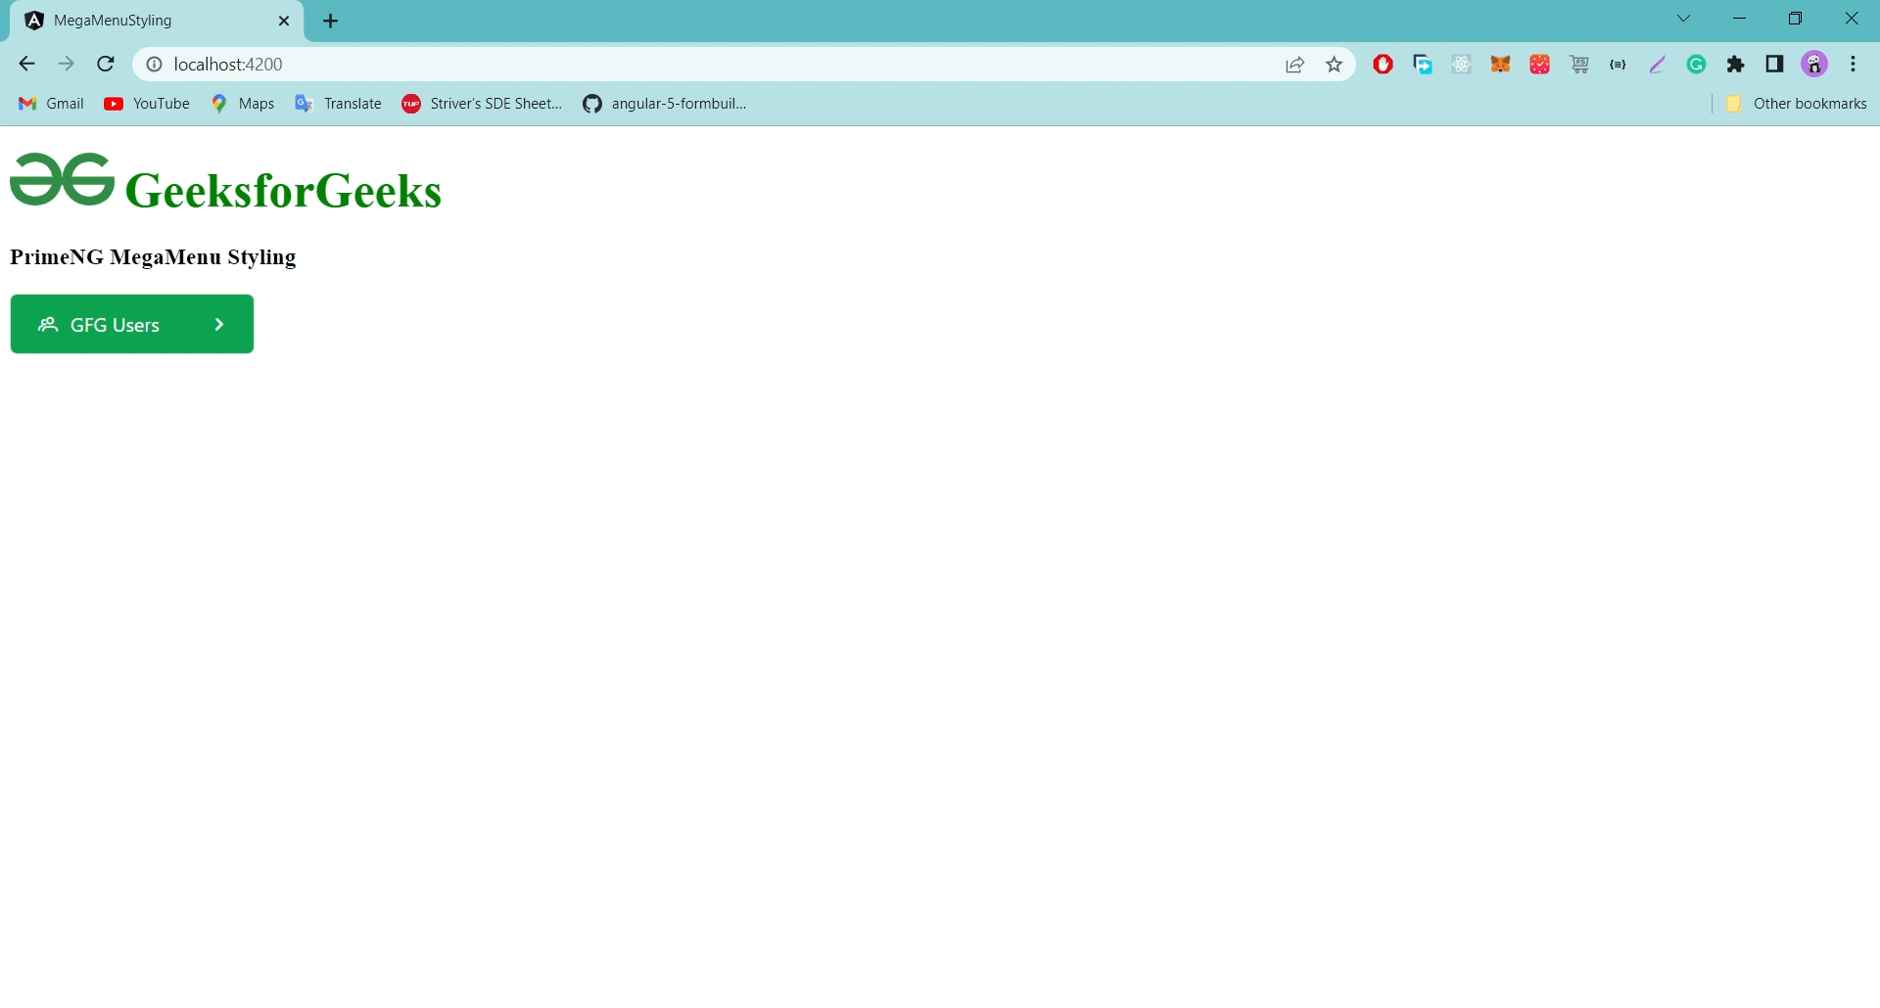The image size is (1880, 1008).
Task: Open the Maps bookmark
Action: click(243, 104)
